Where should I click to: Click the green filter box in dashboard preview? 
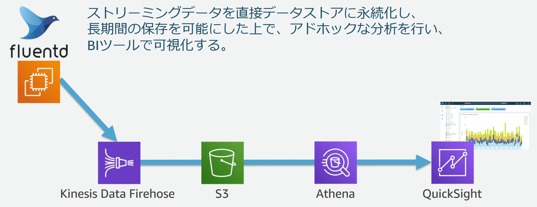[482, 109]
